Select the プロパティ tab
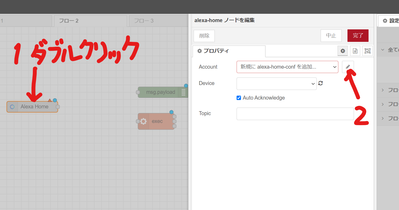The image size is (399, 210). 229,51
